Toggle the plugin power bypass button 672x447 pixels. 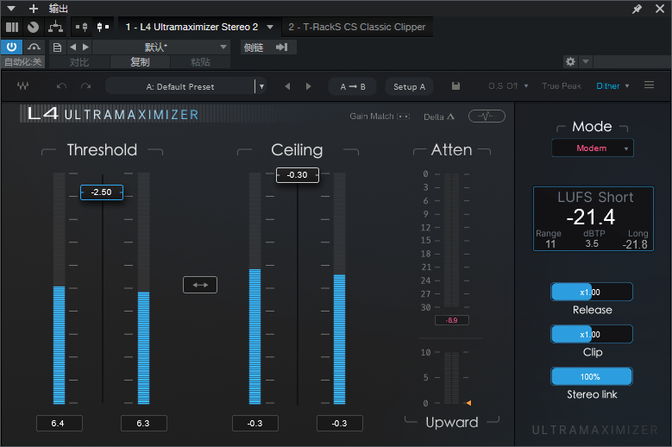12,47
